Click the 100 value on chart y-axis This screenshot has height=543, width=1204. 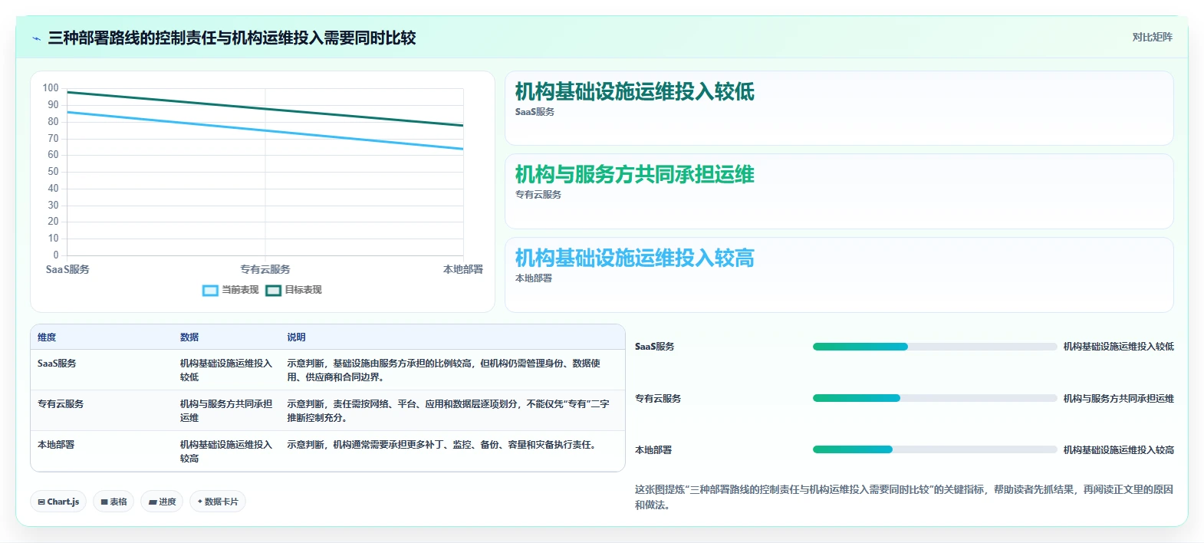[x=51, y=88]
